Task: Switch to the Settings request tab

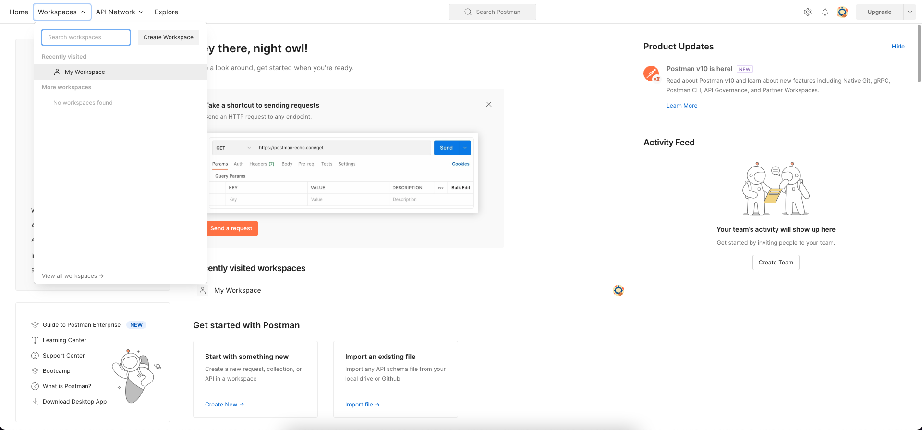Action: point(347,164)
